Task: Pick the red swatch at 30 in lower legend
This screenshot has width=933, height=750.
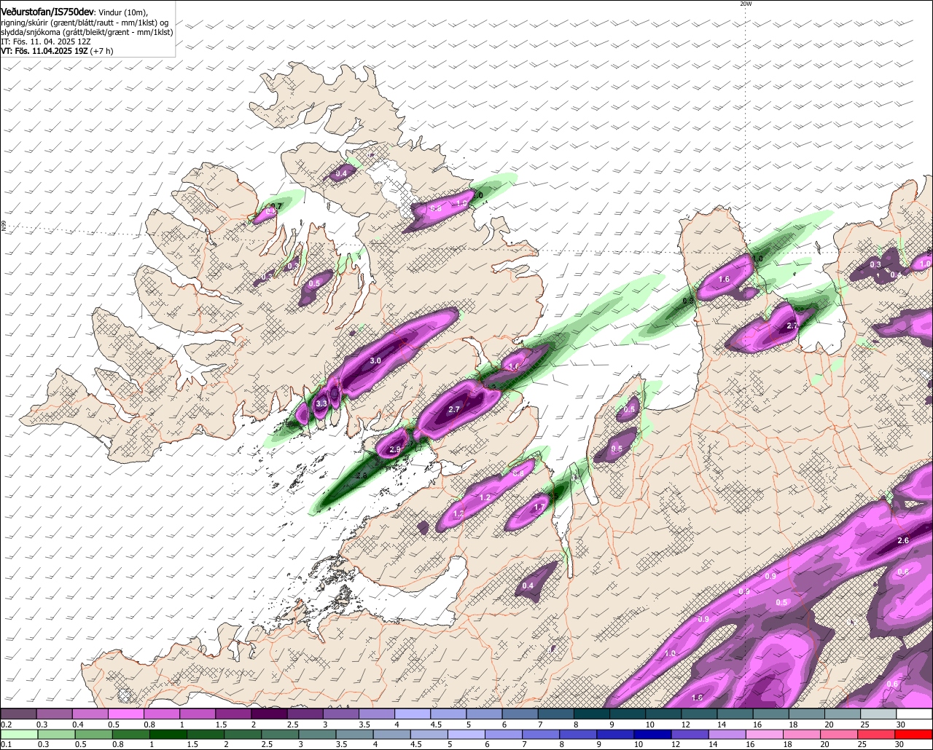Action: pyautogui.click(x=915, y=735)
